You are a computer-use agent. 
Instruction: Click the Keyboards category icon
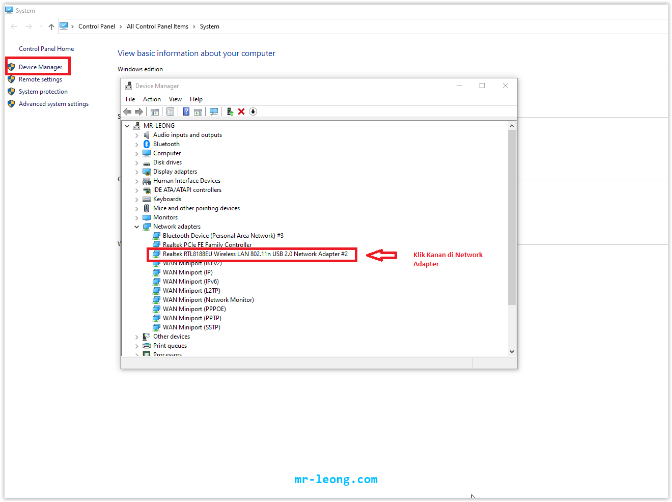[147, 199]
